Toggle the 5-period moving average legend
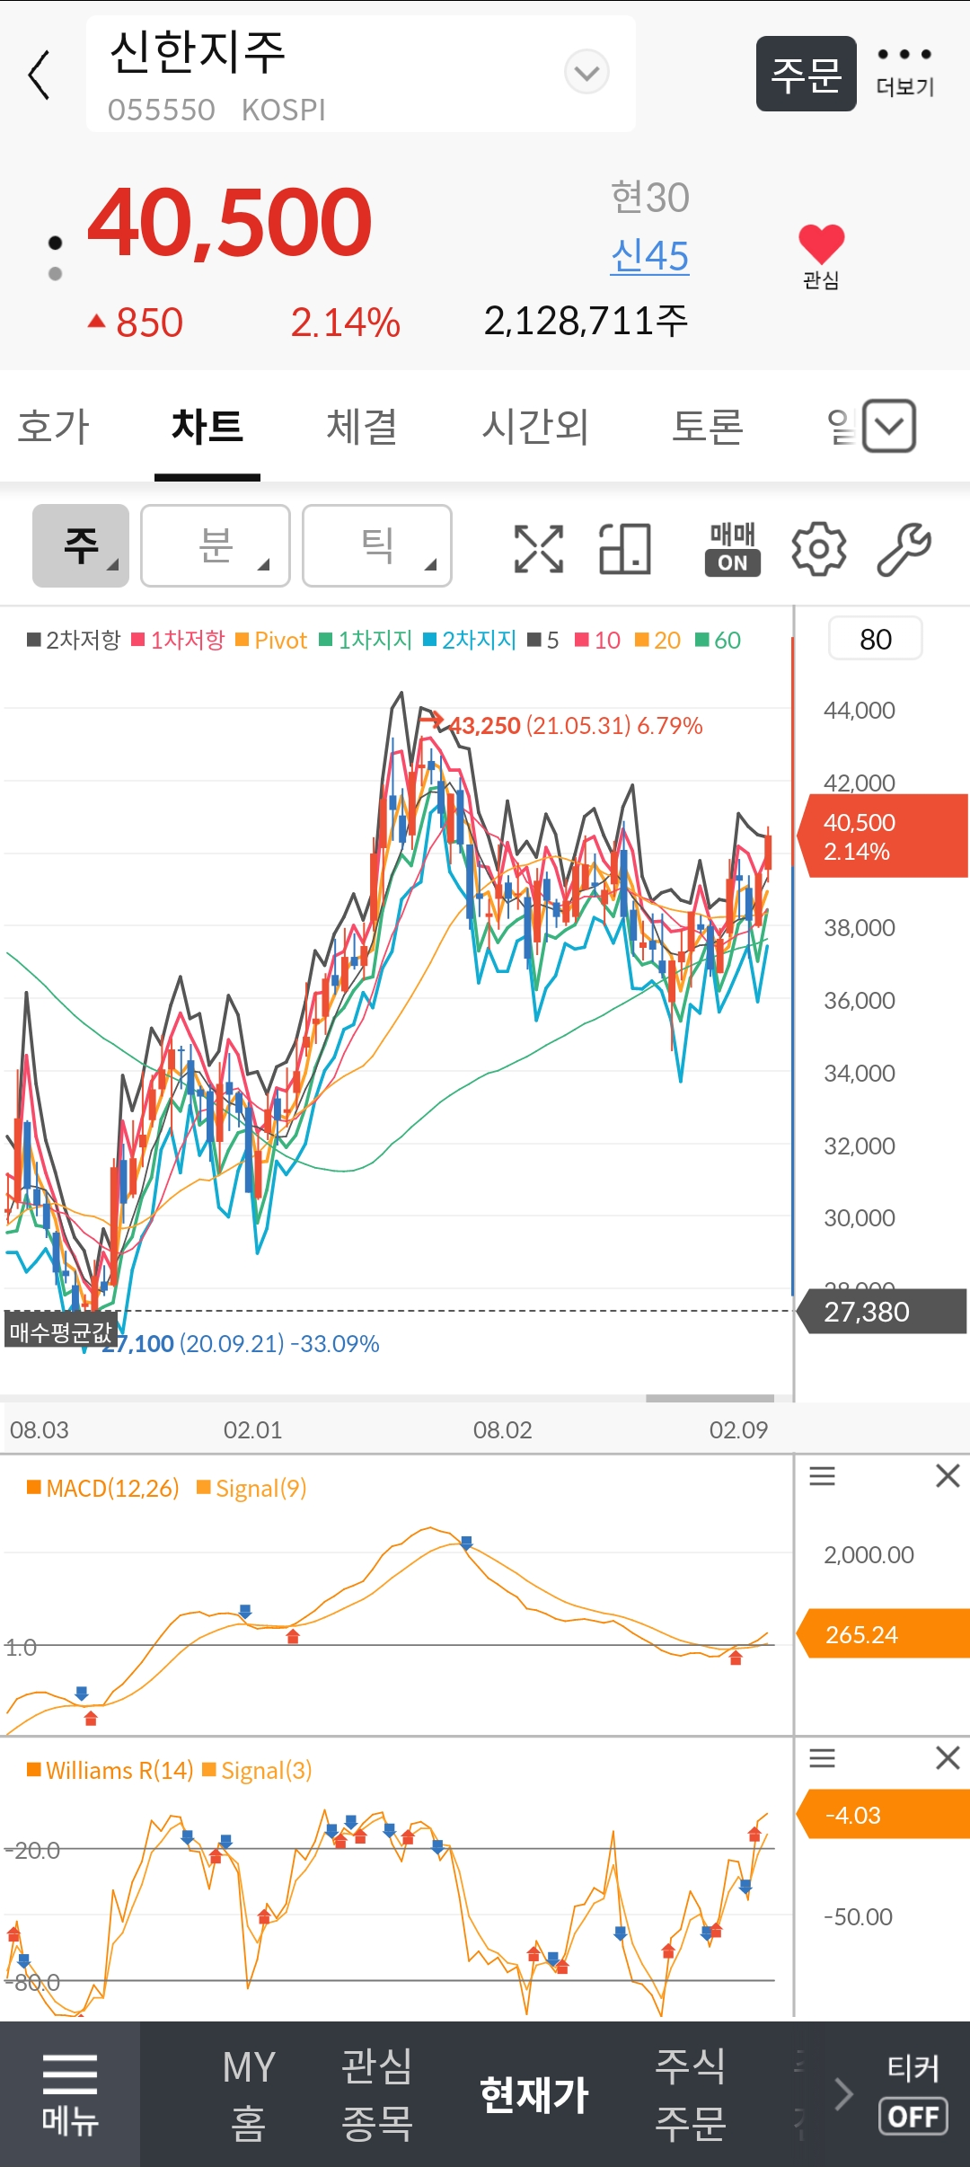 [543, 640]
